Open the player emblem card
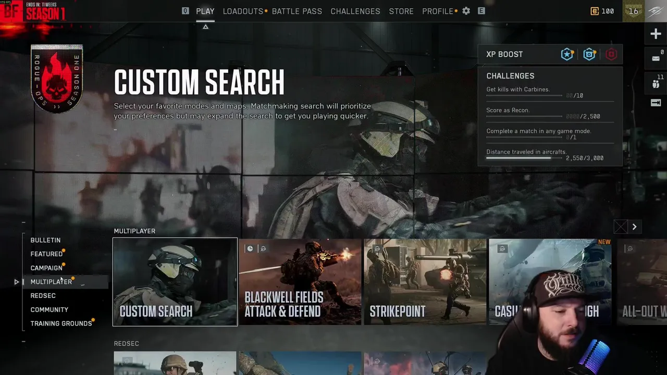Viewport: 667px width, 375px height. click(x=656, y=11)
